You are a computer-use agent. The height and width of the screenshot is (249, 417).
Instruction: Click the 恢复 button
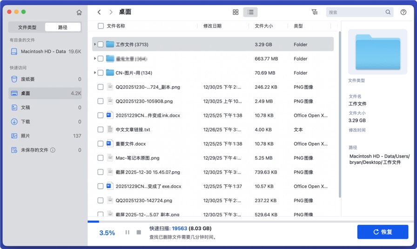pyautogui.click(x=383, y=232)
